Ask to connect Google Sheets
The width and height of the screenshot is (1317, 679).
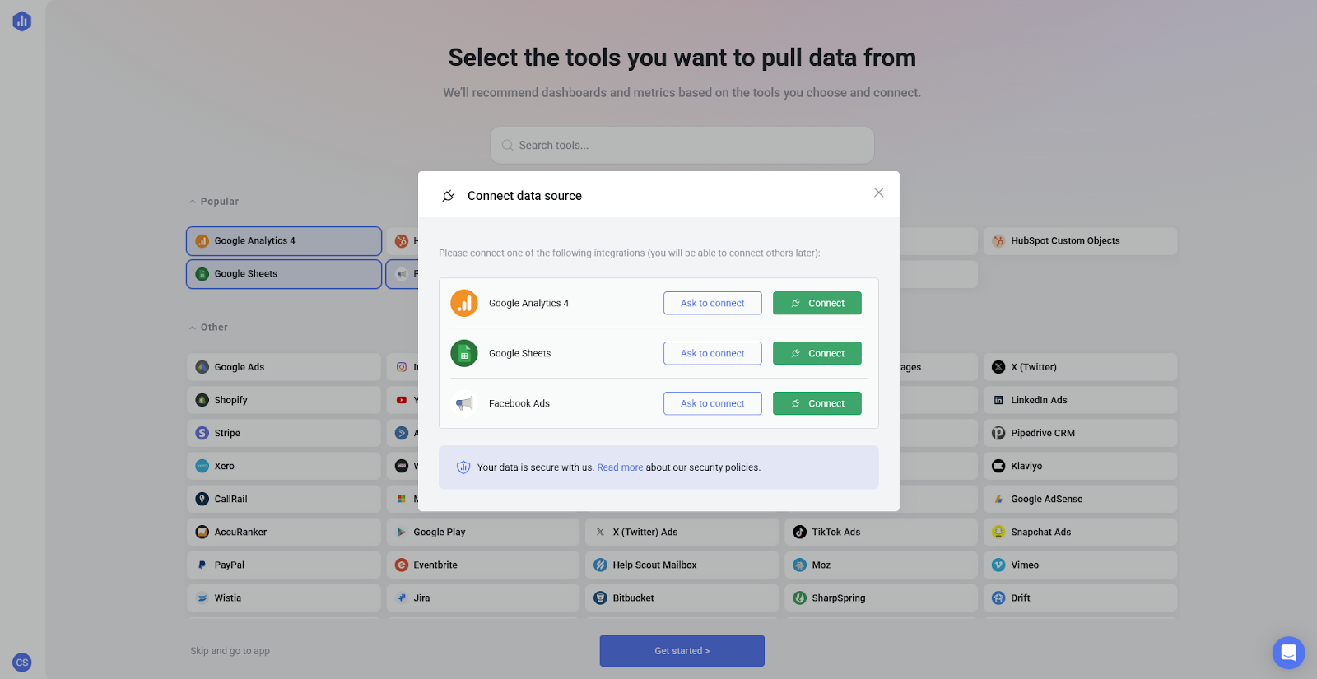tap(713, 353)
